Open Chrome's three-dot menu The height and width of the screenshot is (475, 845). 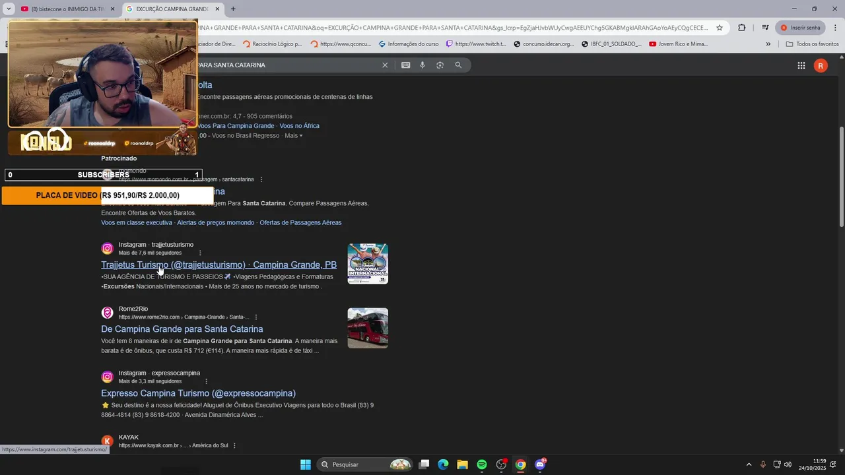(835, 28)
